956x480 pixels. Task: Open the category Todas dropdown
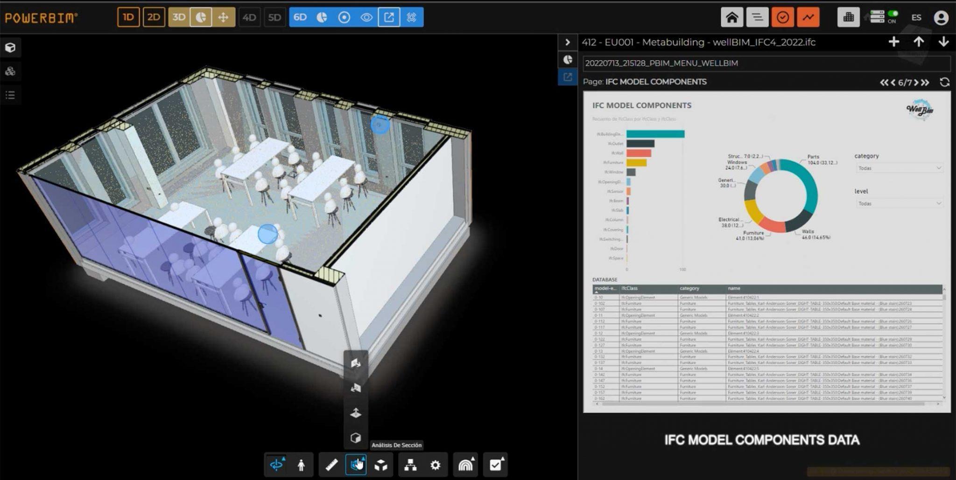pyautogui.click(x=899, y=168)
